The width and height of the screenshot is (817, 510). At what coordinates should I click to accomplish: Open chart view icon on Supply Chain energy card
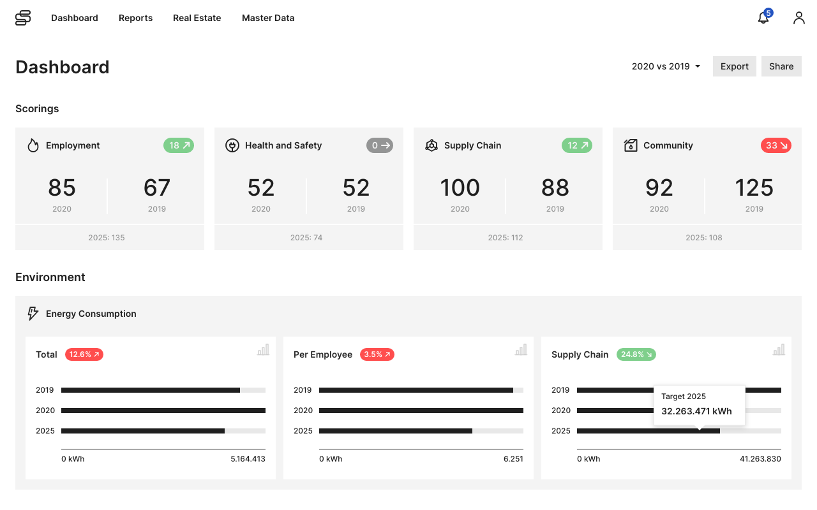779,349
